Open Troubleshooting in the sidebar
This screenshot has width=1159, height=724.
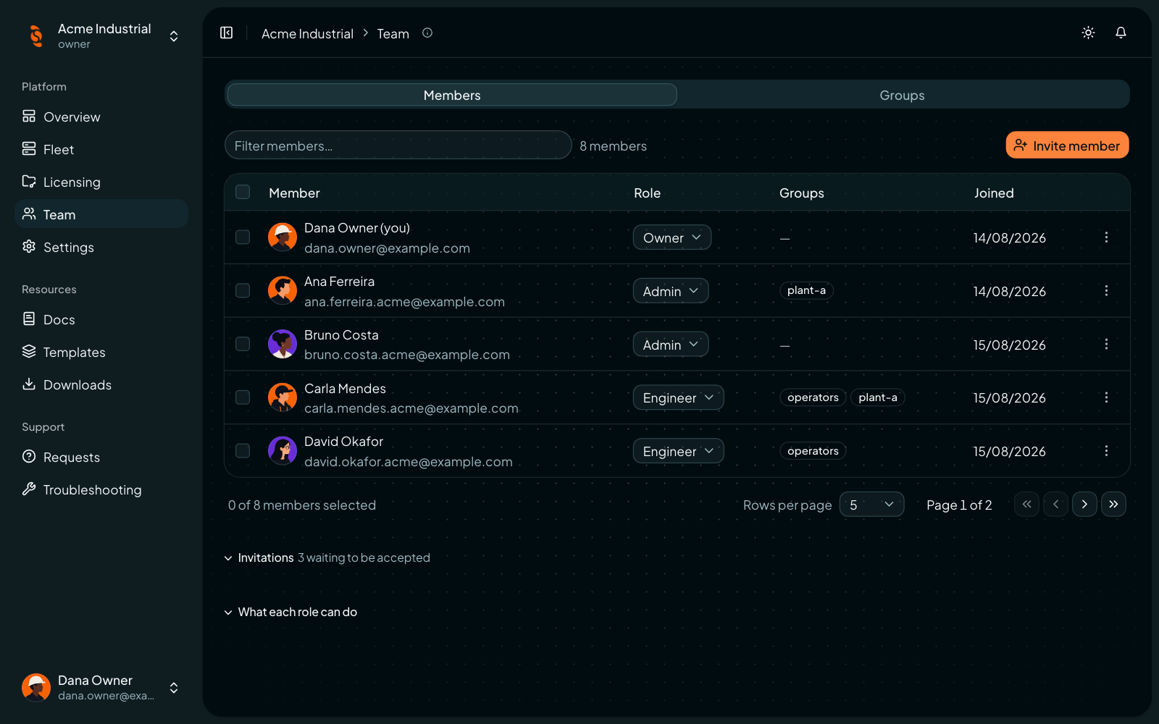click(101, 489)
